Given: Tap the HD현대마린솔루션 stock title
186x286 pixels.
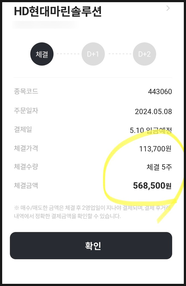Looking at the screenshot, I should pyautogui.click(x=58, y=11).
